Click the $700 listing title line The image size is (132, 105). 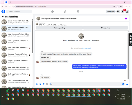[53, 25]
